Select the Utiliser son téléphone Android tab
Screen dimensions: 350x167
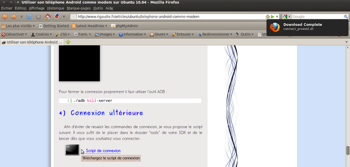coord(32,42)
